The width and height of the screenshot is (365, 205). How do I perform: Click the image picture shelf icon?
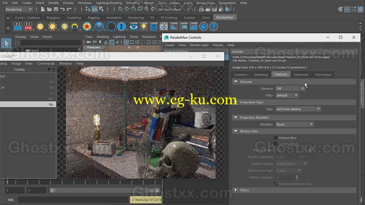coord(184,26)
